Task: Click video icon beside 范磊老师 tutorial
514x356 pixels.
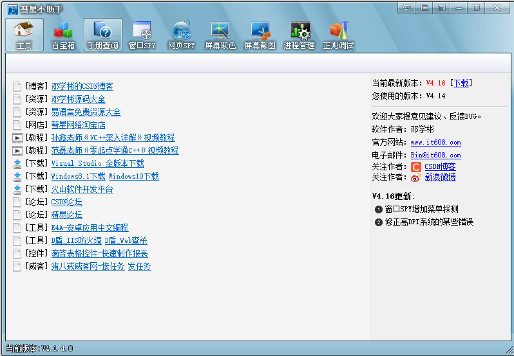Action: tap(17, 151)
